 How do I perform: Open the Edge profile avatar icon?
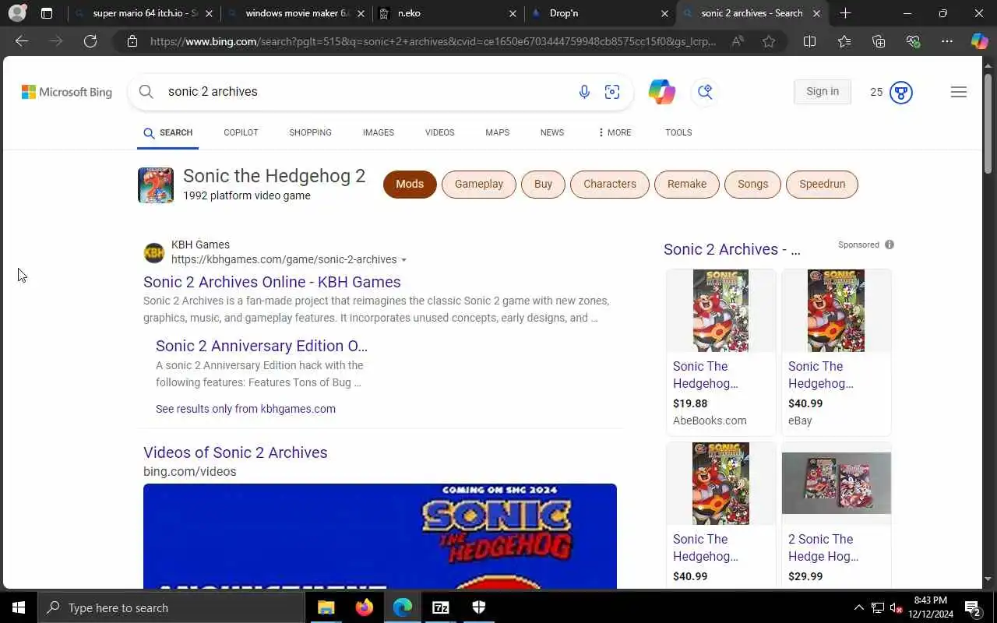click(17, 13)
